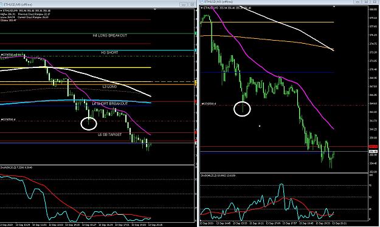This screenshot has width=380, height=227.
Task: Click the red price tag on M3 axis
Action: click(x=373, y=147)
